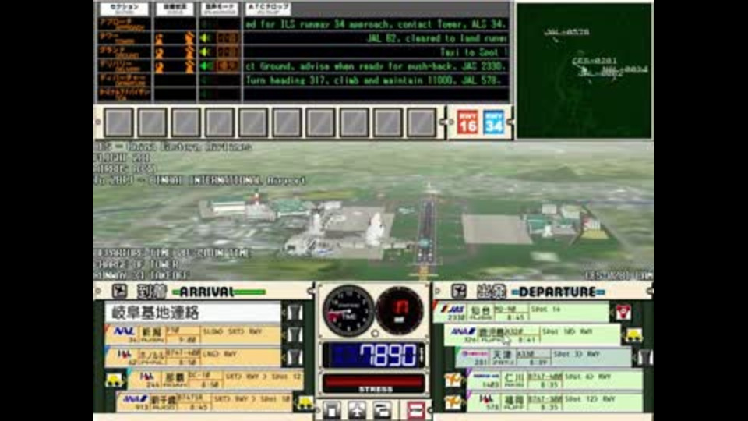Click the airplane button below STRESS meter
The image size is (748, 421).
click(x=357, y=411)
